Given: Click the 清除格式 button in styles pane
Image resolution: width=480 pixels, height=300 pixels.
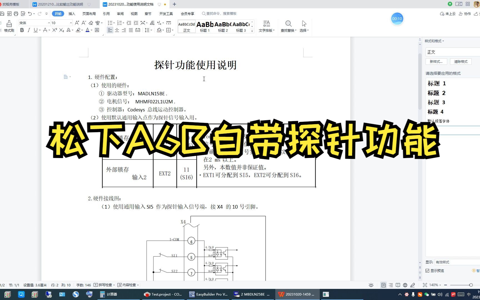Looking at the screenshot, I should pos(461,61).
